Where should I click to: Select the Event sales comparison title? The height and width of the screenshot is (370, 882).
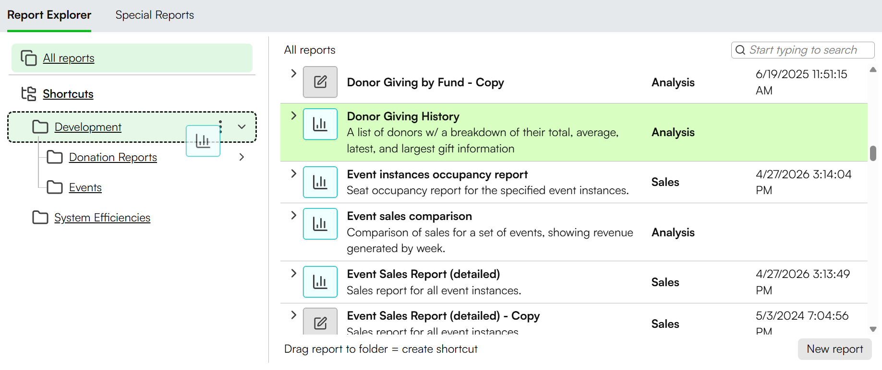click(x=410, y=216)
